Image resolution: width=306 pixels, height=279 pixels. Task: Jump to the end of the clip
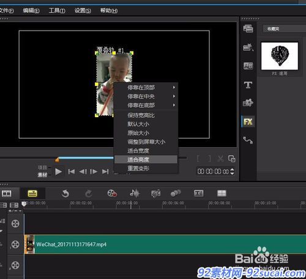[x=105, y=172]
